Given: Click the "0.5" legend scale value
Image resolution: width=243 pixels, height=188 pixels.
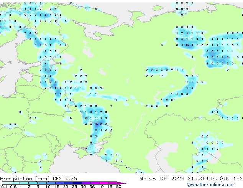Looking at the screenshot, I should 13,186.
